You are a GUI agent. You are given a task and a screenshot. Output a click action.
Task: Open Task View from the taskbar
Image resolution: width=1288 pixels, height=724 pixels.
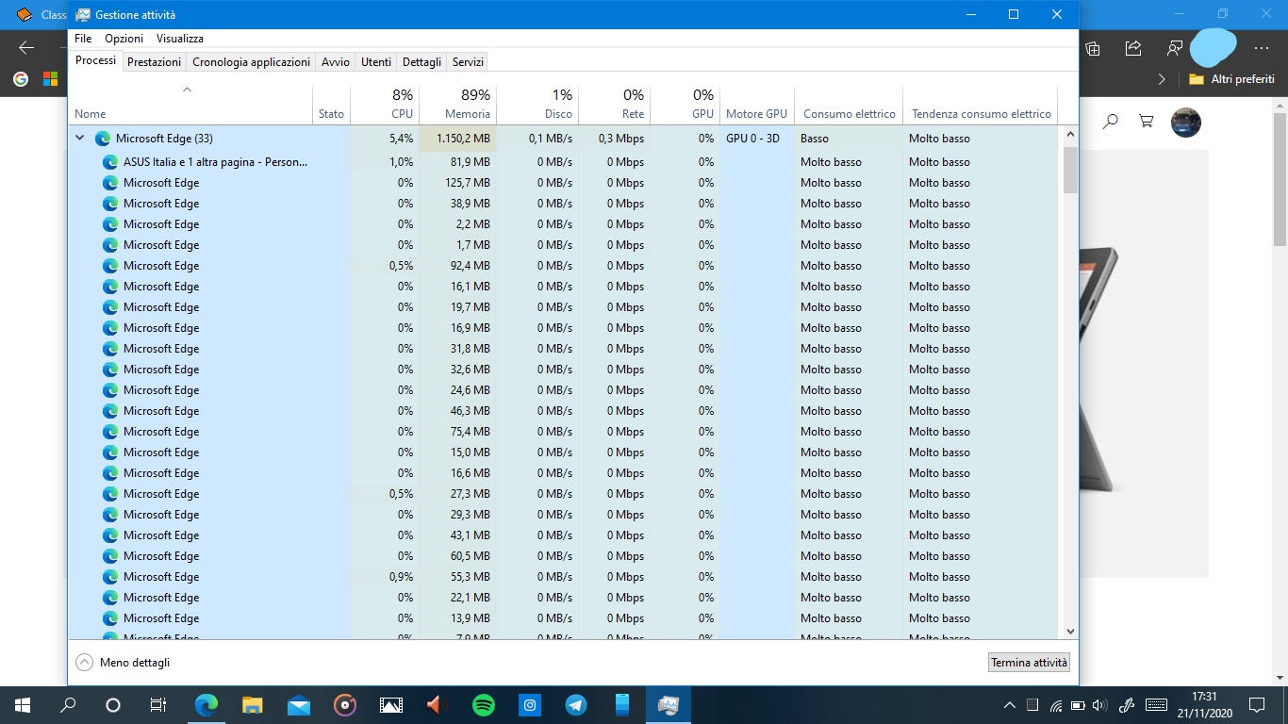tap(158, 704)
